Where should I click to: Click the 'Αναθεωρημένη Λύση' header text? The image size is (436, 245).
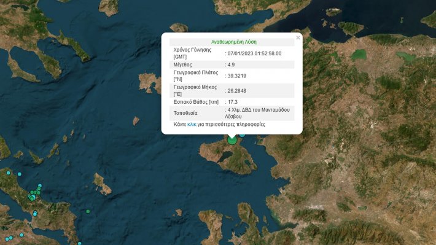(234, 42)
